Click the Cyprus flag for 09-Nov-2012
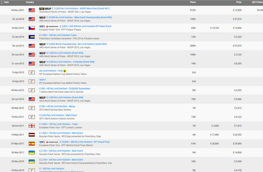The width and height of the screenshot is (263, 172). [x=32, y=90]
